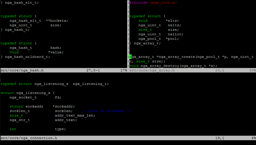Place cursor on addr_text_max_len field
256x145 pixels.
(75, 115)
